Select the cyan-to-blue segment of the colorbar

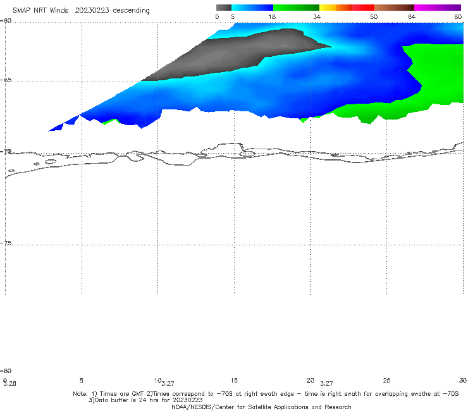[252, 8]
